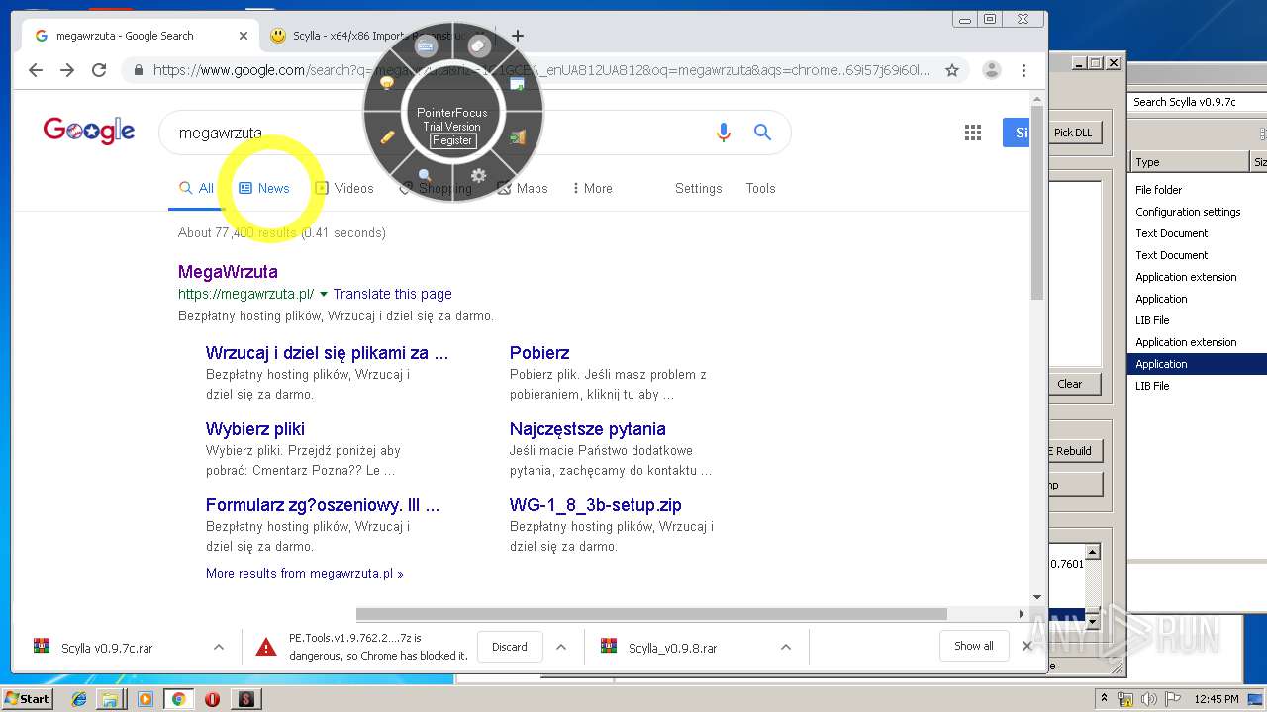Screen dimensions: 1267x712
Task: Open Google apps grid
Action: click(973, 133)
